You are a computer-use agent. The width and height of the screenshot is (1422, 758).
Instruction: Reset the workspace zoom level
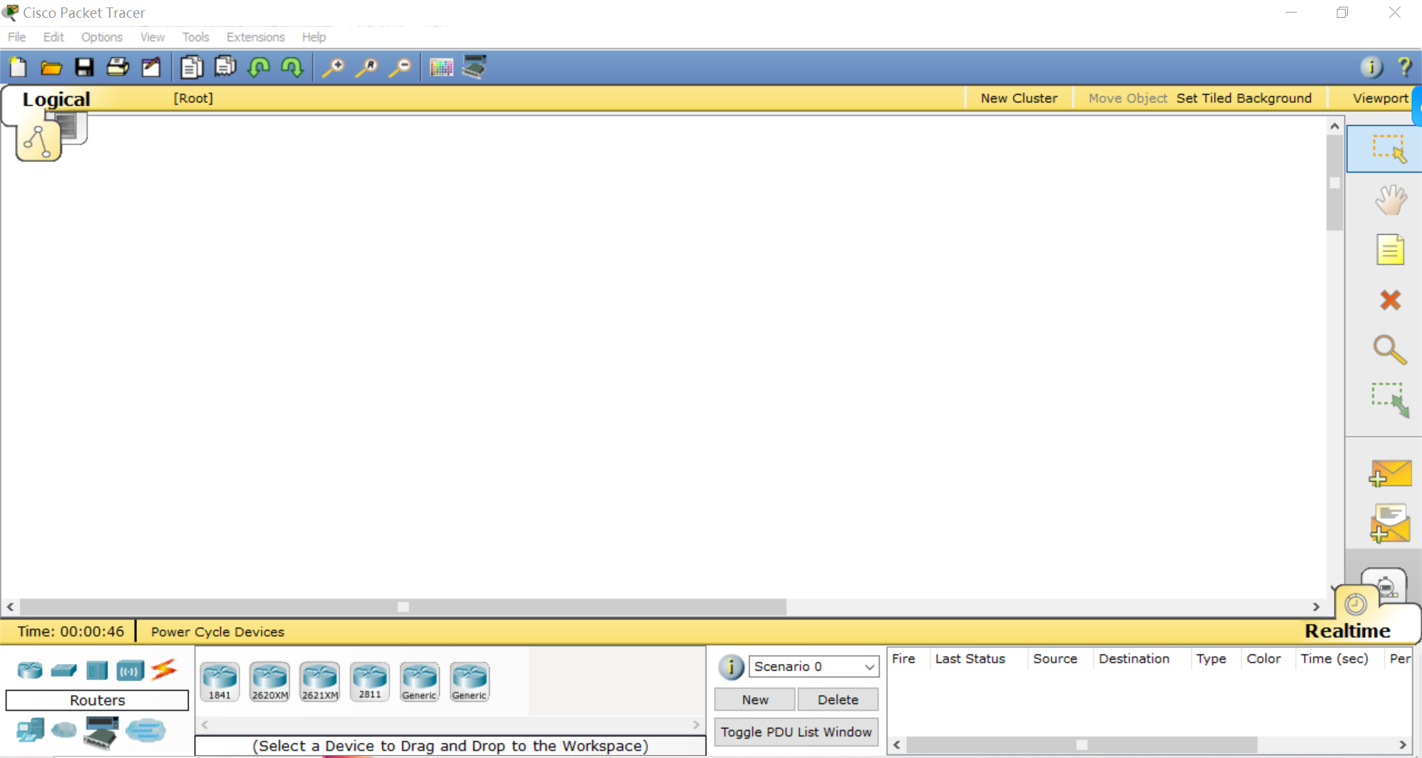point(367,67)
